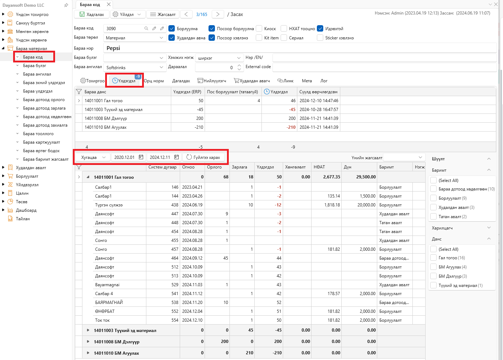Click the Дашбоард icon in sidebar

(10, 210)
